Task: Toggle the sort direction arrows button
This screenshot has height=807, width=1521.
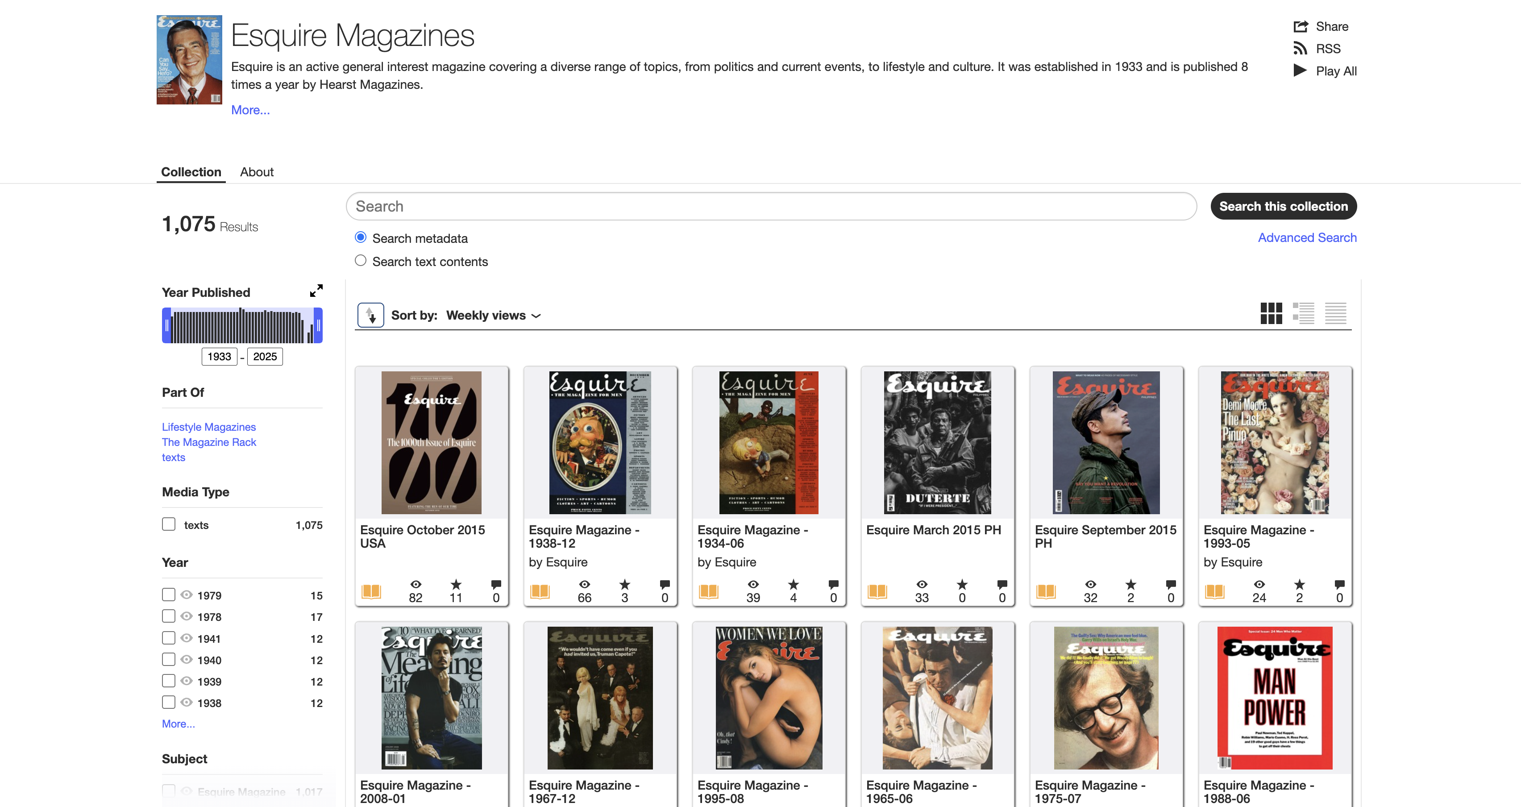Action: click(x=371, y=315)
